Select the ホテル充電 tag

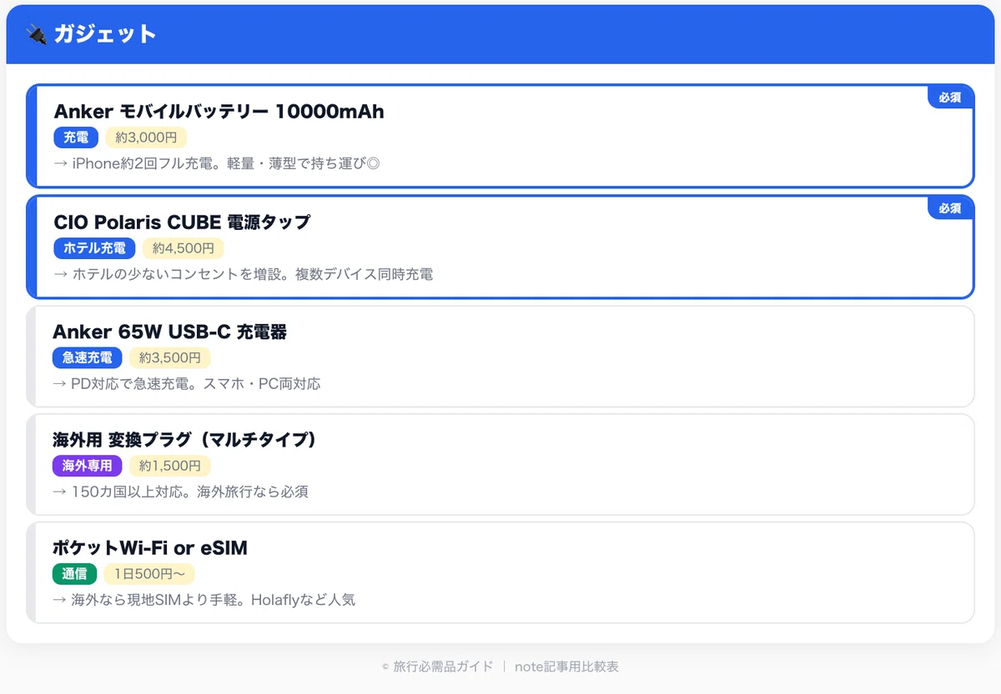point(94,248)
